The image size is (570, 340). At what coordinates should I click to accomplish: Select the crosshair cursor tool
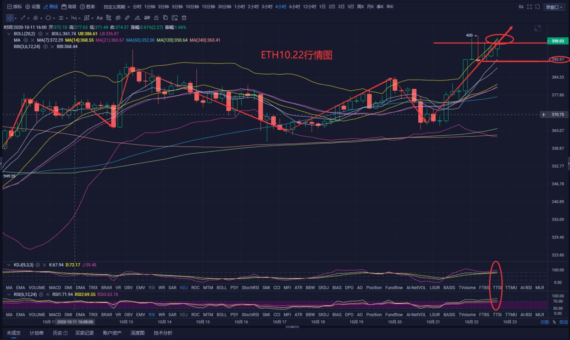pyautogui.click(x=10, y=18)
